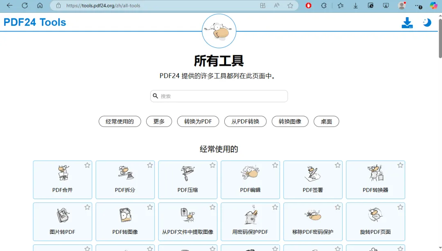Open the PDF压缩 tool icon

[x=188, y=173]
